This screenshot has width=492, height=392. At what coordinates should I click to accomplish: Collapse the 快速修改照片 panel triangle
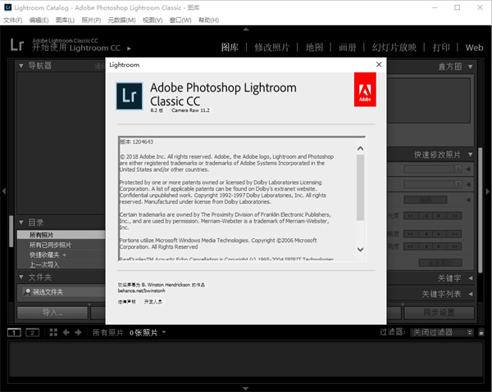(471, 155)
